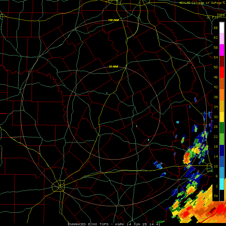
Task: Click the legend value "22"
Action: click(216, 137)
